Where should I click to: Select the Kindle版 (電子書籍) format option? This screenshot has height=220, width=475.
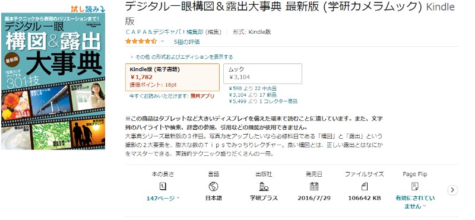coord(172,77)
